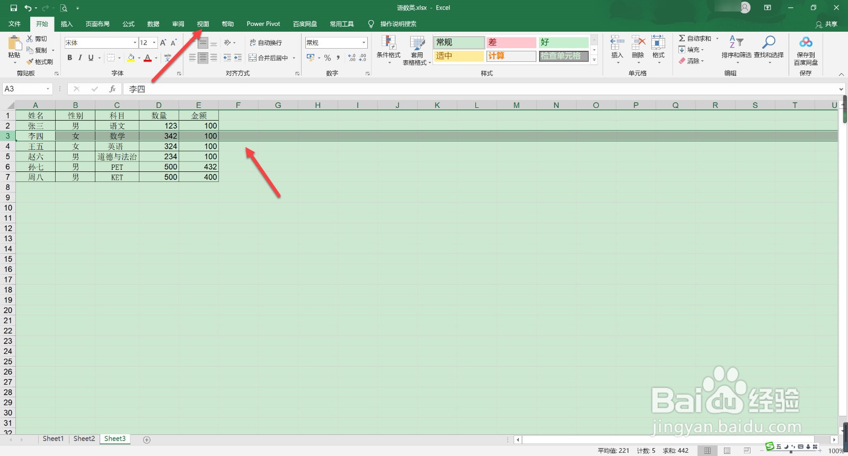Viewport: 848px width, 456px height.
Task: Toggle Underline formatting
Action: [x=91, y=58]
